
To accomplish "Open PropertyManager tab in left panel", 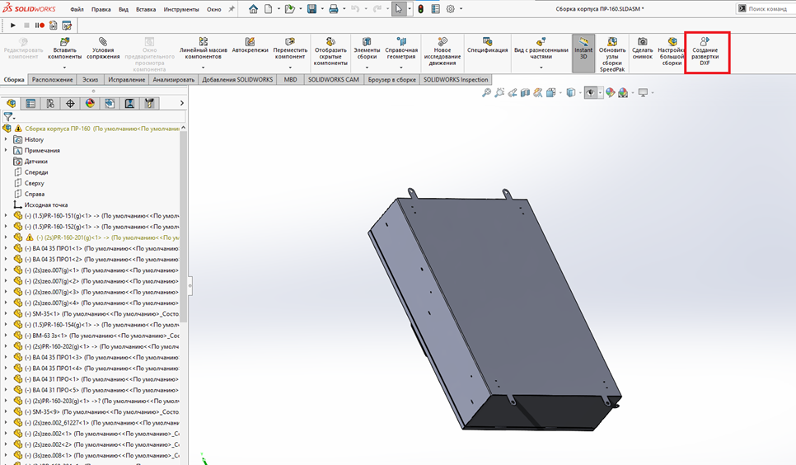I will 30,104.
